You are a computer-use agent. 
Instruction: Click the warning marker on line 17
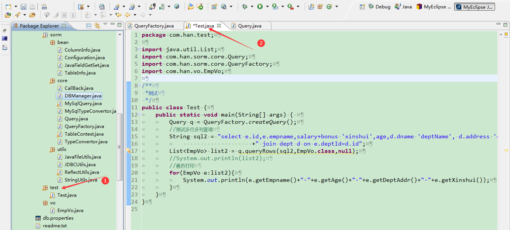[129, 151]
